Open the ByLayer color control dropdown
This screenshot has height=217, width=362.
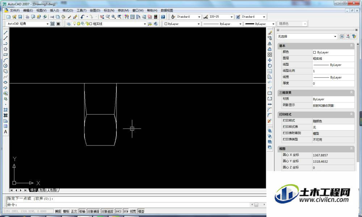pos(198,24)
